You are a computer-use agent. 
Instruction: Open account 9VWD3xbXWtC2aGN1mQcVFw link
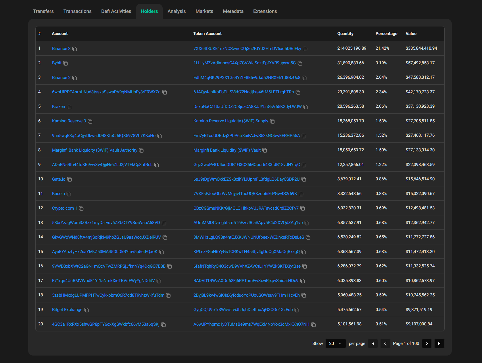(x=109, y=266)
